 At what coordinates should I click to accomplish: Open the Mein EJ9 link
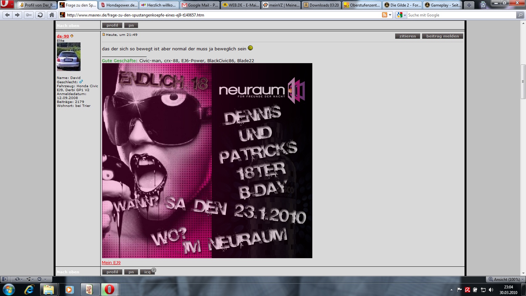click(x=111, y=262)
